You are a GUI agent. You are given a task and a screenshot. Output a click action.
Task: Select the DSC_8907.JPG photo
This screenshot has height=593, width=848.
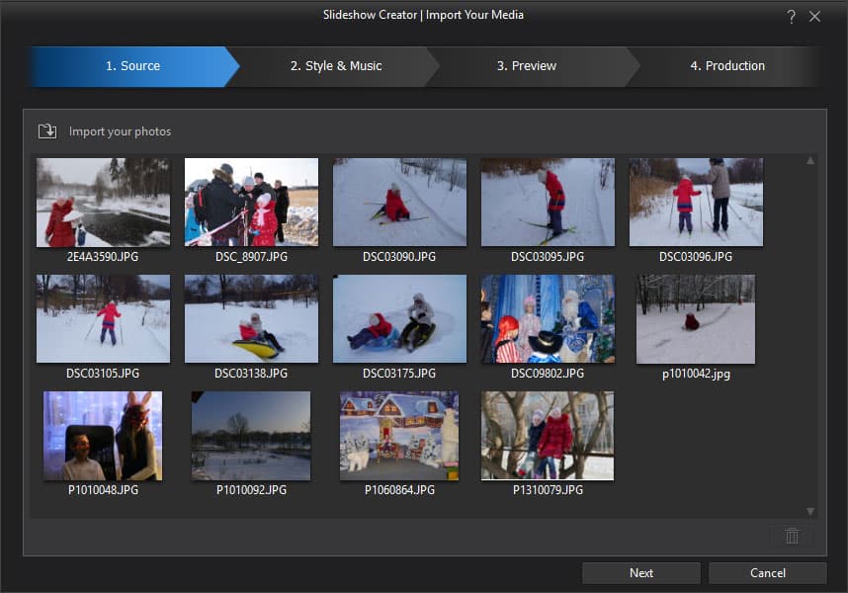click(x=251, y=203)
